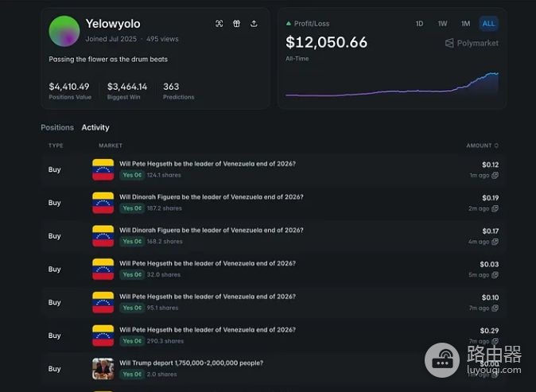Click the share upload icon in profile header
Viewport: 536px width, 392px height.
254,24
